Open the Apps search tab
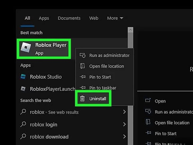This screenshot has width=193, height=145. [44, 18]
